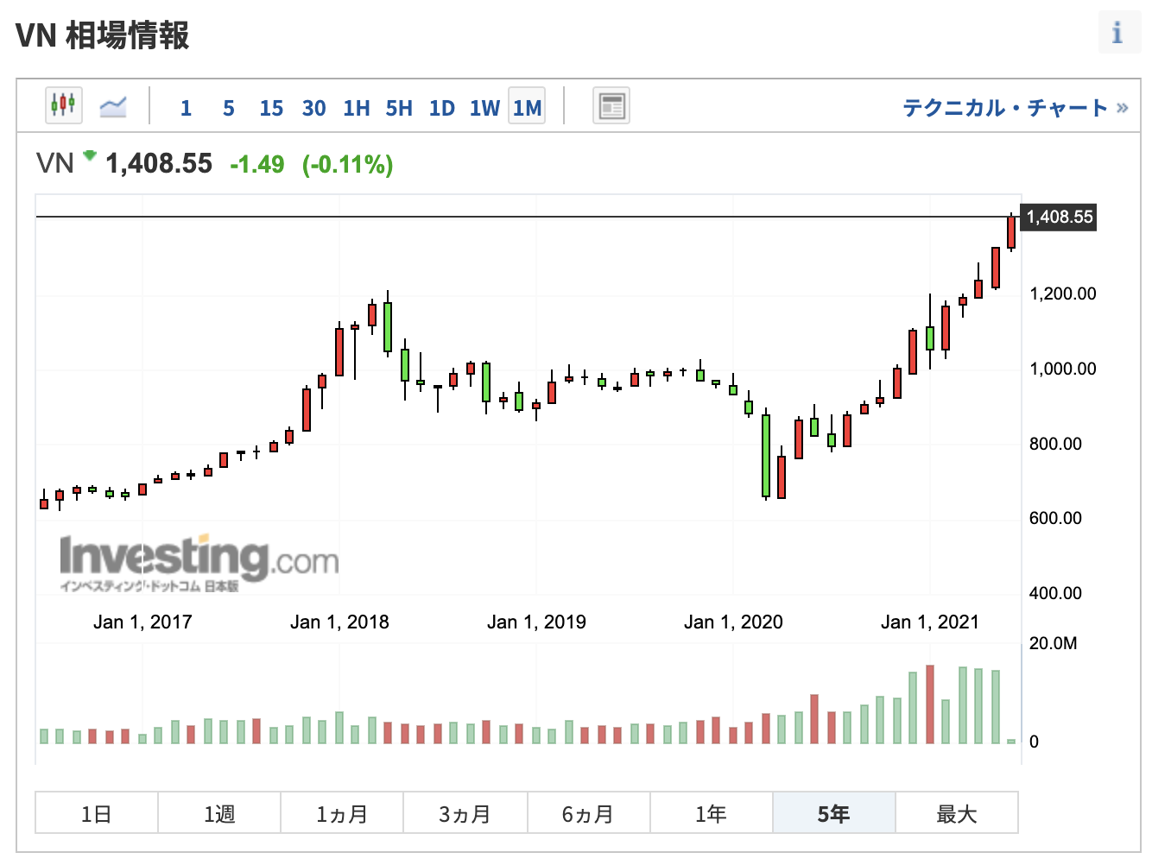The image size is (1152, 865).
Task: Click the 800.00 price axis label
Action: click(x=1055, y=444)
